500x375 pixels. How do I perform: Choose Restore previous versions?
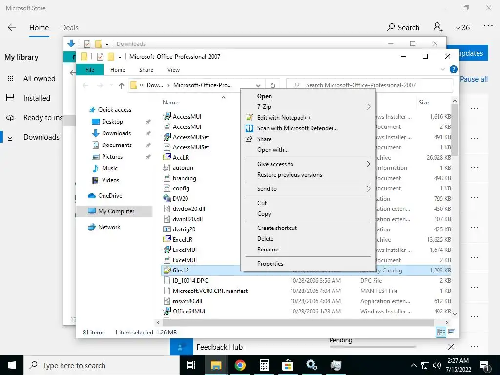(x=290, y=175)
